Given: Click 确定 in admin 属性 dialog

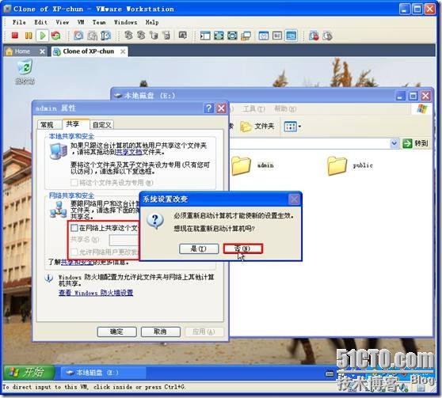Looking at the screenshot, I should click(x=116, y=332).
